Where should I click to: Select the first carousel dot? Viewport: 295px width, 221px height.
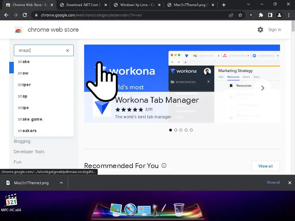[x=171, y=130]
